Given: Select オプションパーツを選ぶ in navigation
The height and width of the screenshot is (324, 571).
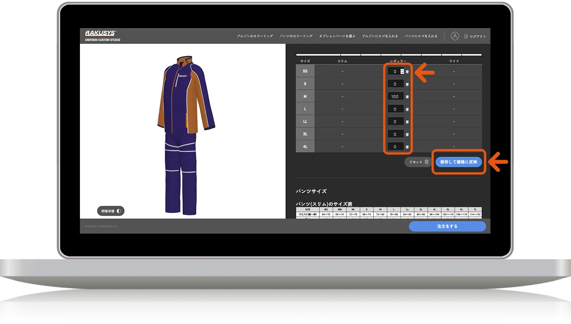Looking at the screenshot, I should click(337, 36).
